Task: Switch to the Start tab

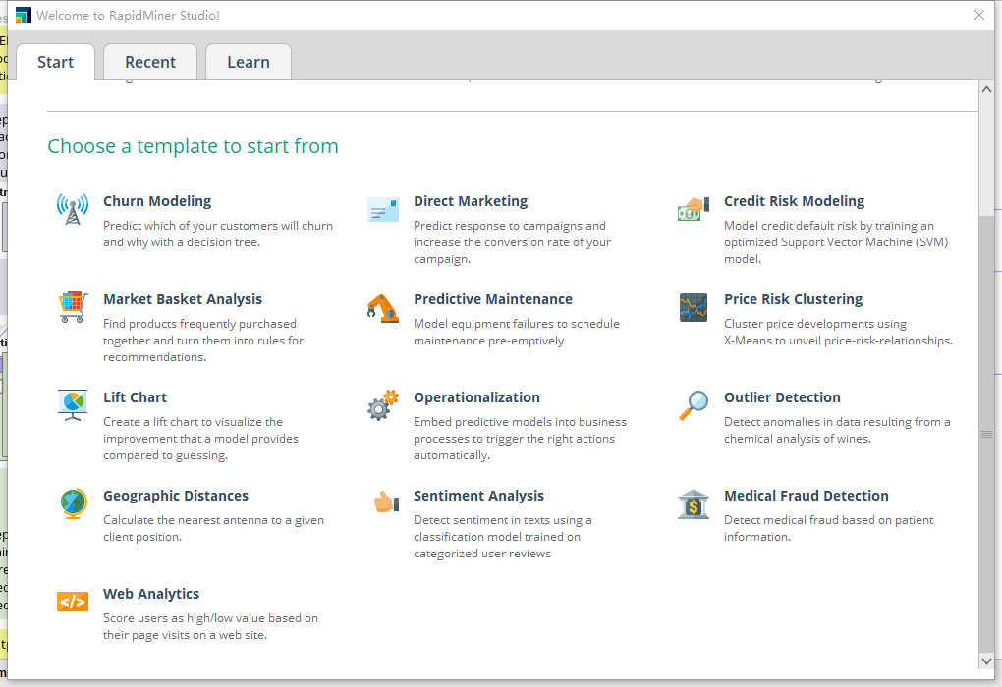Action: click(56, 62)
